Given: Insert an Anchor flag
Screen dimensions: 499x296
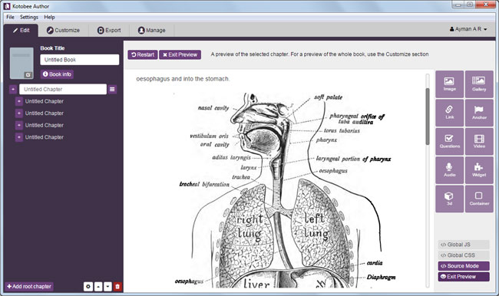Looking at the screenshot, I should tap(479, 113).
